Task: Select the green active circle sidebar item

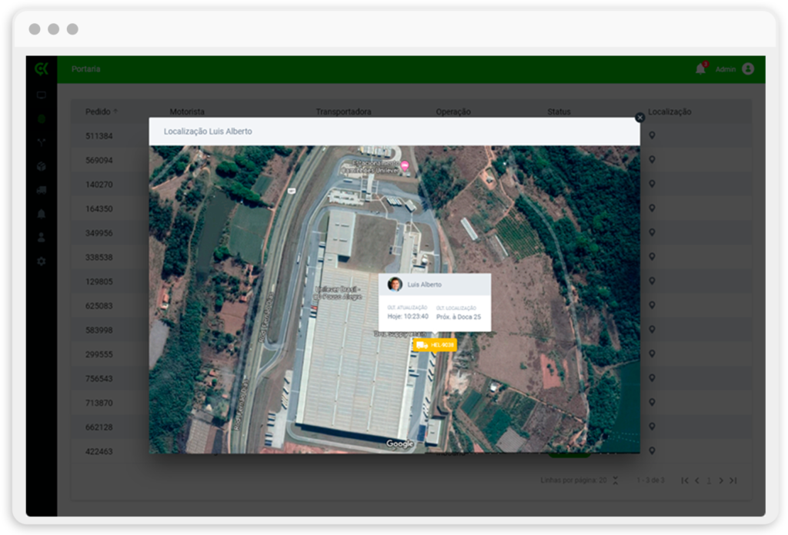Action: 42,119
